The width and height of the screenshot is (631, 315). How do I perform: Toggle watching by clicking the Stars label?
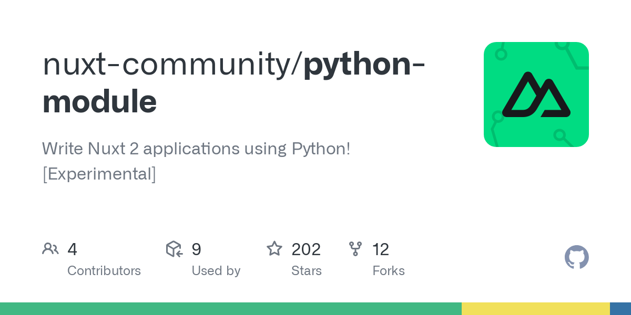pyautogui.click(x=307, y=271)
